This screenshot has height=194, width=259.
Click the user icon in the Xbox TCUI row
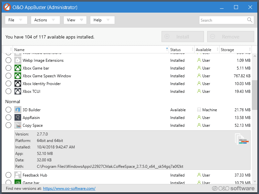[199, 91]
